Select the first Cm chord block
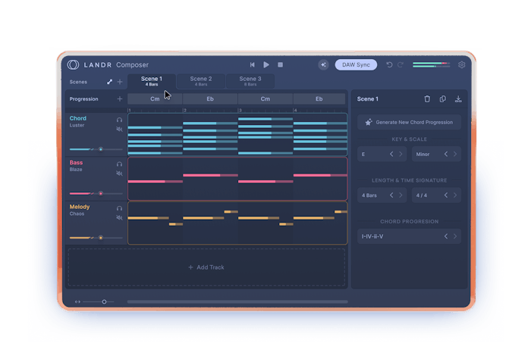 tap(155, 98)
